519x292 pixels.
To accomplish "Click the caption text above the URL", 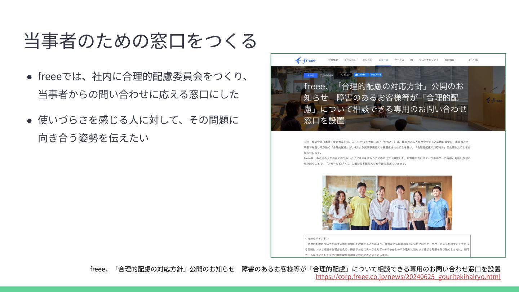I will click(x=295, y=269).
